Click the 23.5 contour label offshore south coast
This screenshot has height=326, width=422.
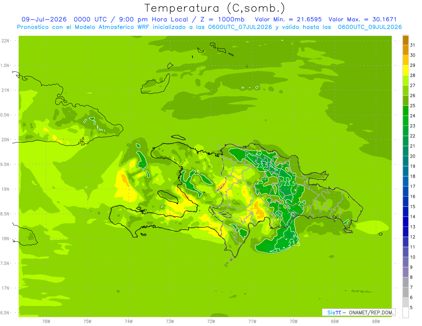pyautogui.click(x=294, y=244)
